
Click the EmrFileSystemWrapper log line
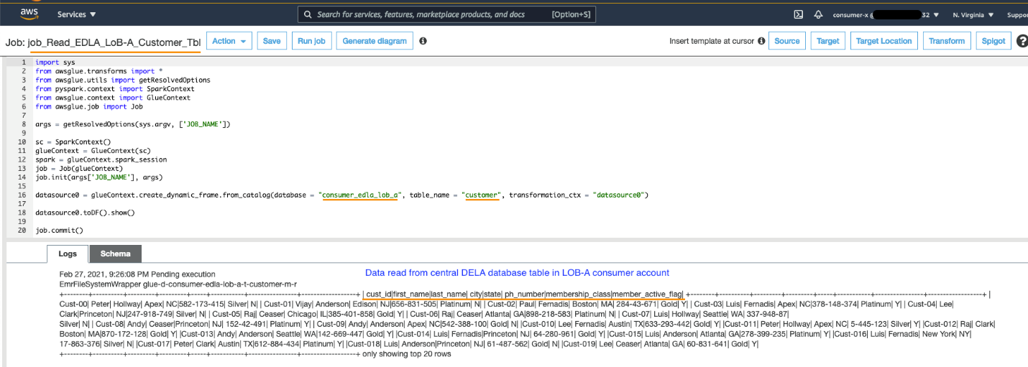[x=178, y=284]
